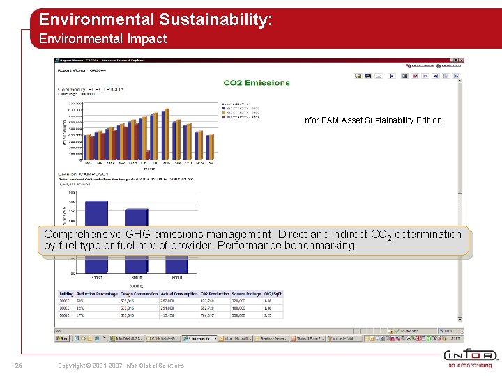Click 'Commodity: ELECTRICITY' label
Viewport: 502px width, 376px height.
tap(91, 89)
